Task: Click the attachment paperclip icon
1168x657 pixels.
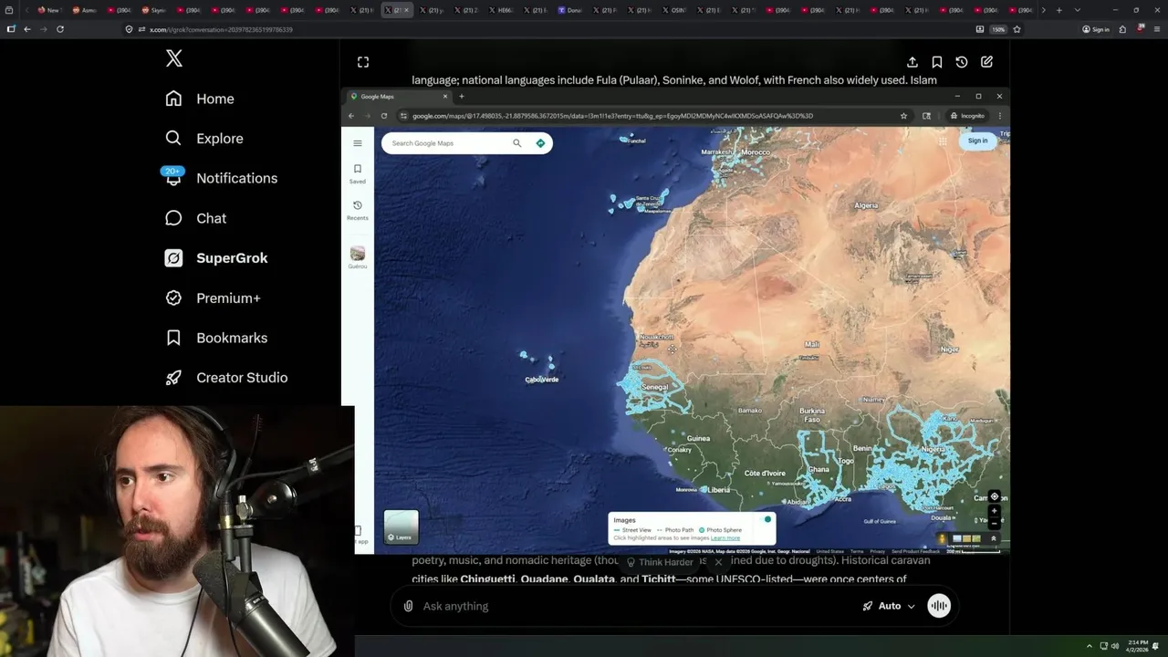Action: (x=408, y=606)
